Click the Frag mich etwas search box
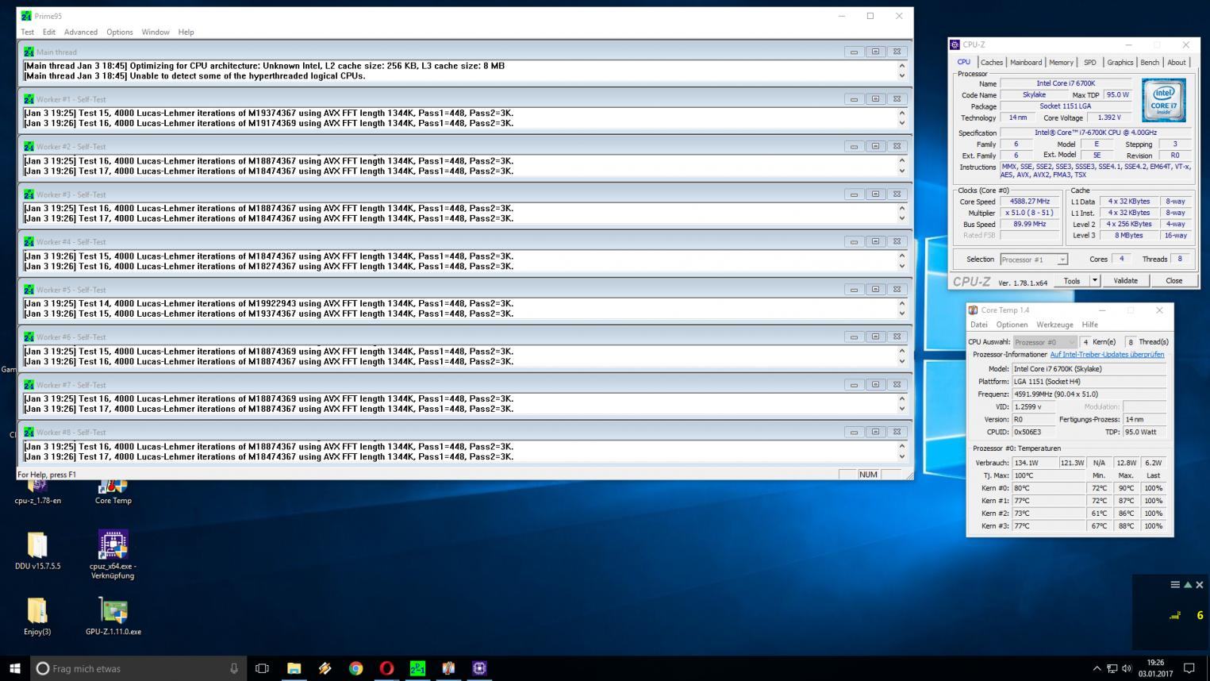This screenshot has width=1210, height=681. point(139,668)
